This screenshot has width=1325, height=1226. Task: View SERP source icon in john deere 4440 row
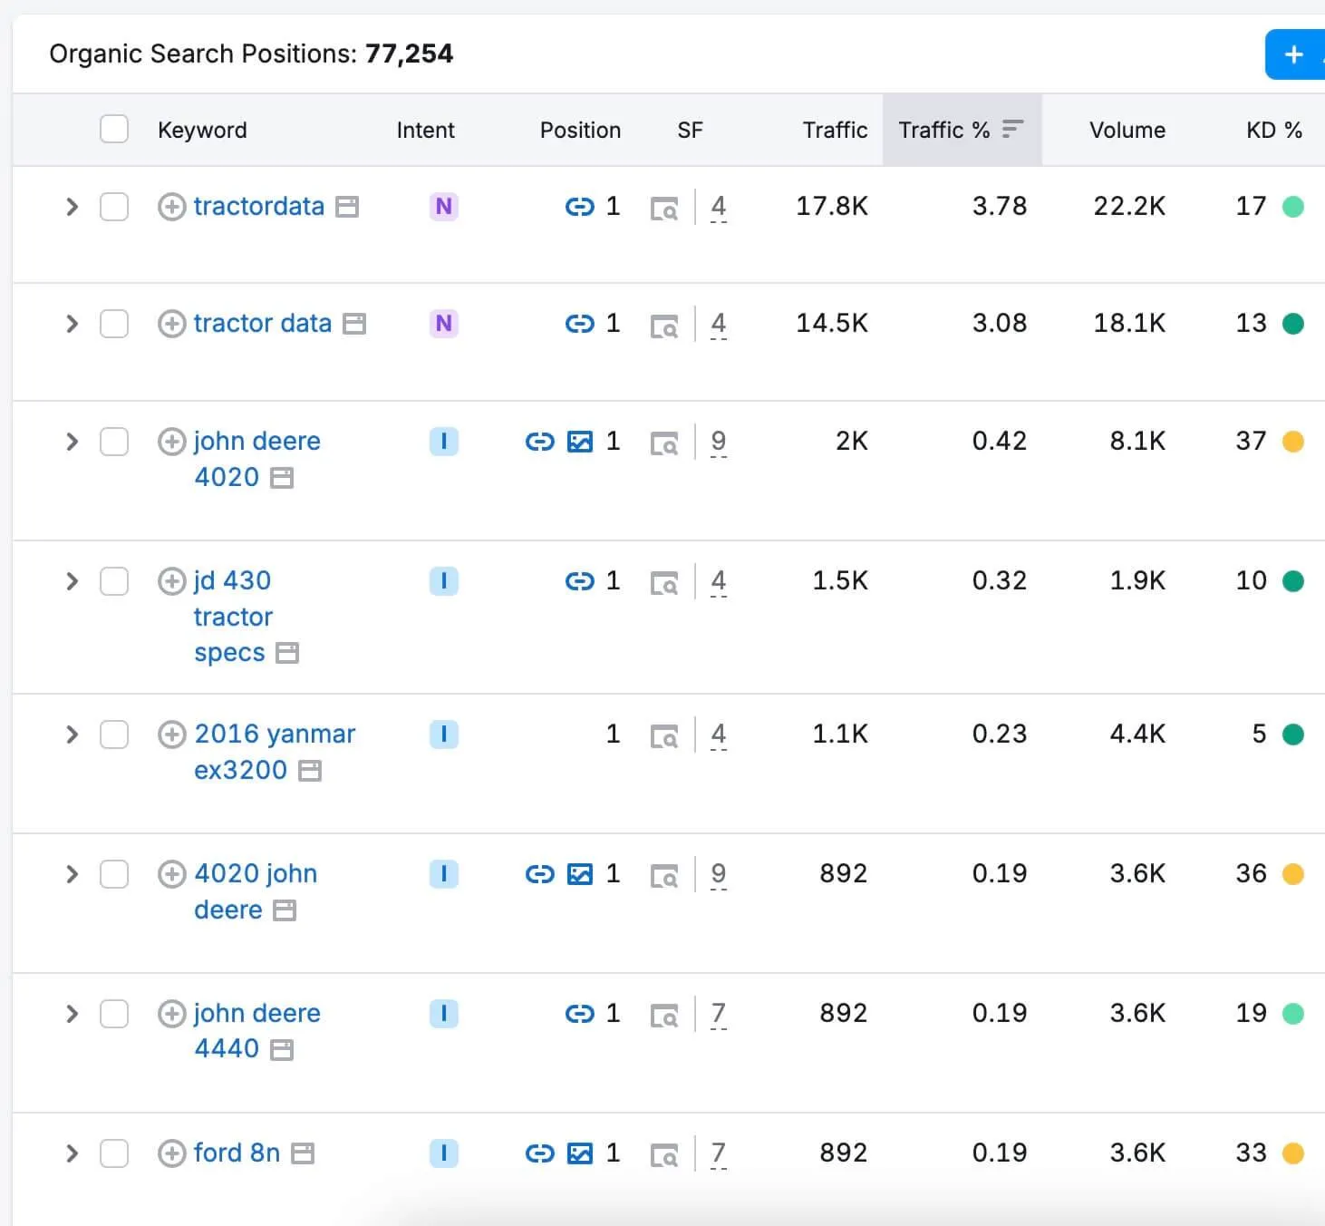664,1016
